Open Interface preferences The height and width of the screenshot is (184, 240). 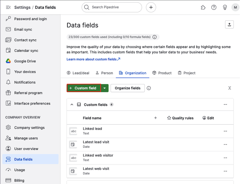pos(31,103)
